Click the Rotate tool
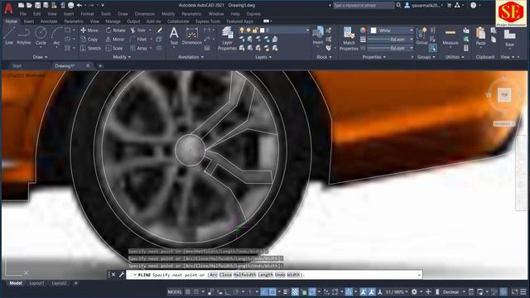 point(116,30)
